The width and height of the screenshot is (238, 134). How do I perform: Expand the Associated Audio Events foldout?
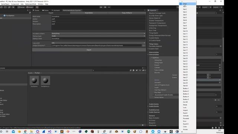pos(154,95)
